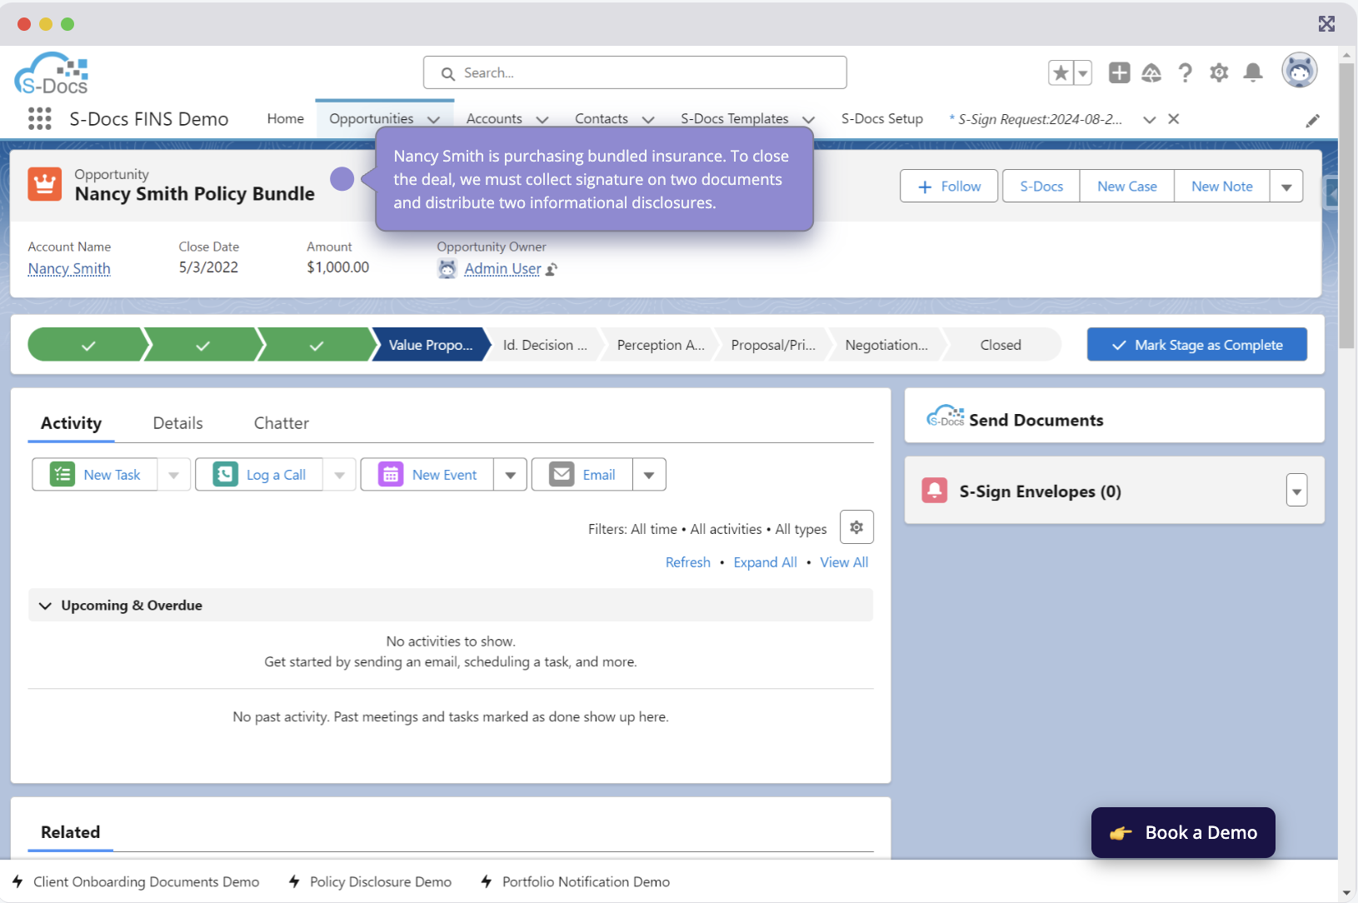Open the S-Sign Envelopes dropdown menu
1358x903 pixels.
[1296, 491]
